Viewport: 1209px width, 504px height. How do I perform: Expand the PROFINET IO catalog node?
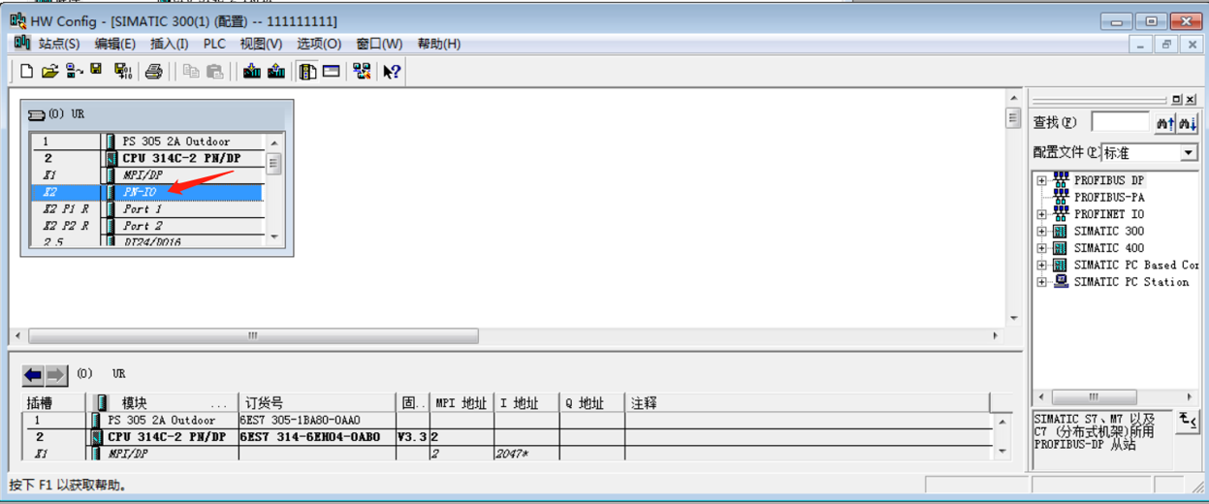(1041, 214)
